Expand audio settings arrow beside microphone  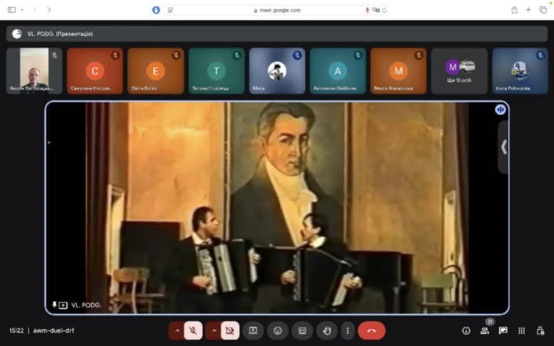(177, 331)
